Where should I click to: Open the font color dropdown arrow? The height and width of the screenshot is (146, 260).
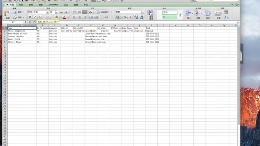click(x=68, y=17)
